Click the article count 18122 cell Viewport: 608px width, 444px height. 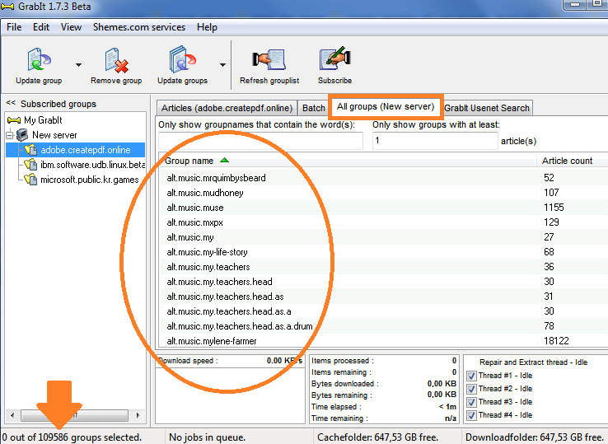click(556, 340)
